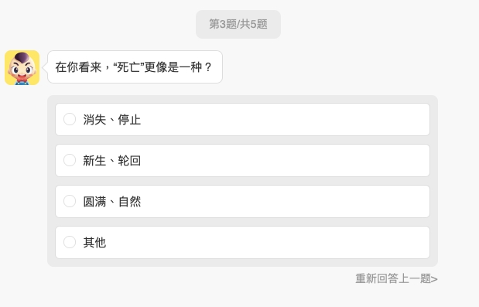
Task: Click the 第3题/共5题 progress badge
Action: click(x=238, y=24)
